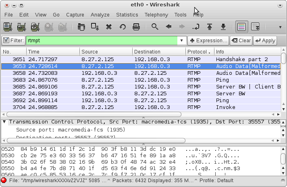Click Save capture file as icon
This screenshot has width=287, height=187.
(95, 27)
